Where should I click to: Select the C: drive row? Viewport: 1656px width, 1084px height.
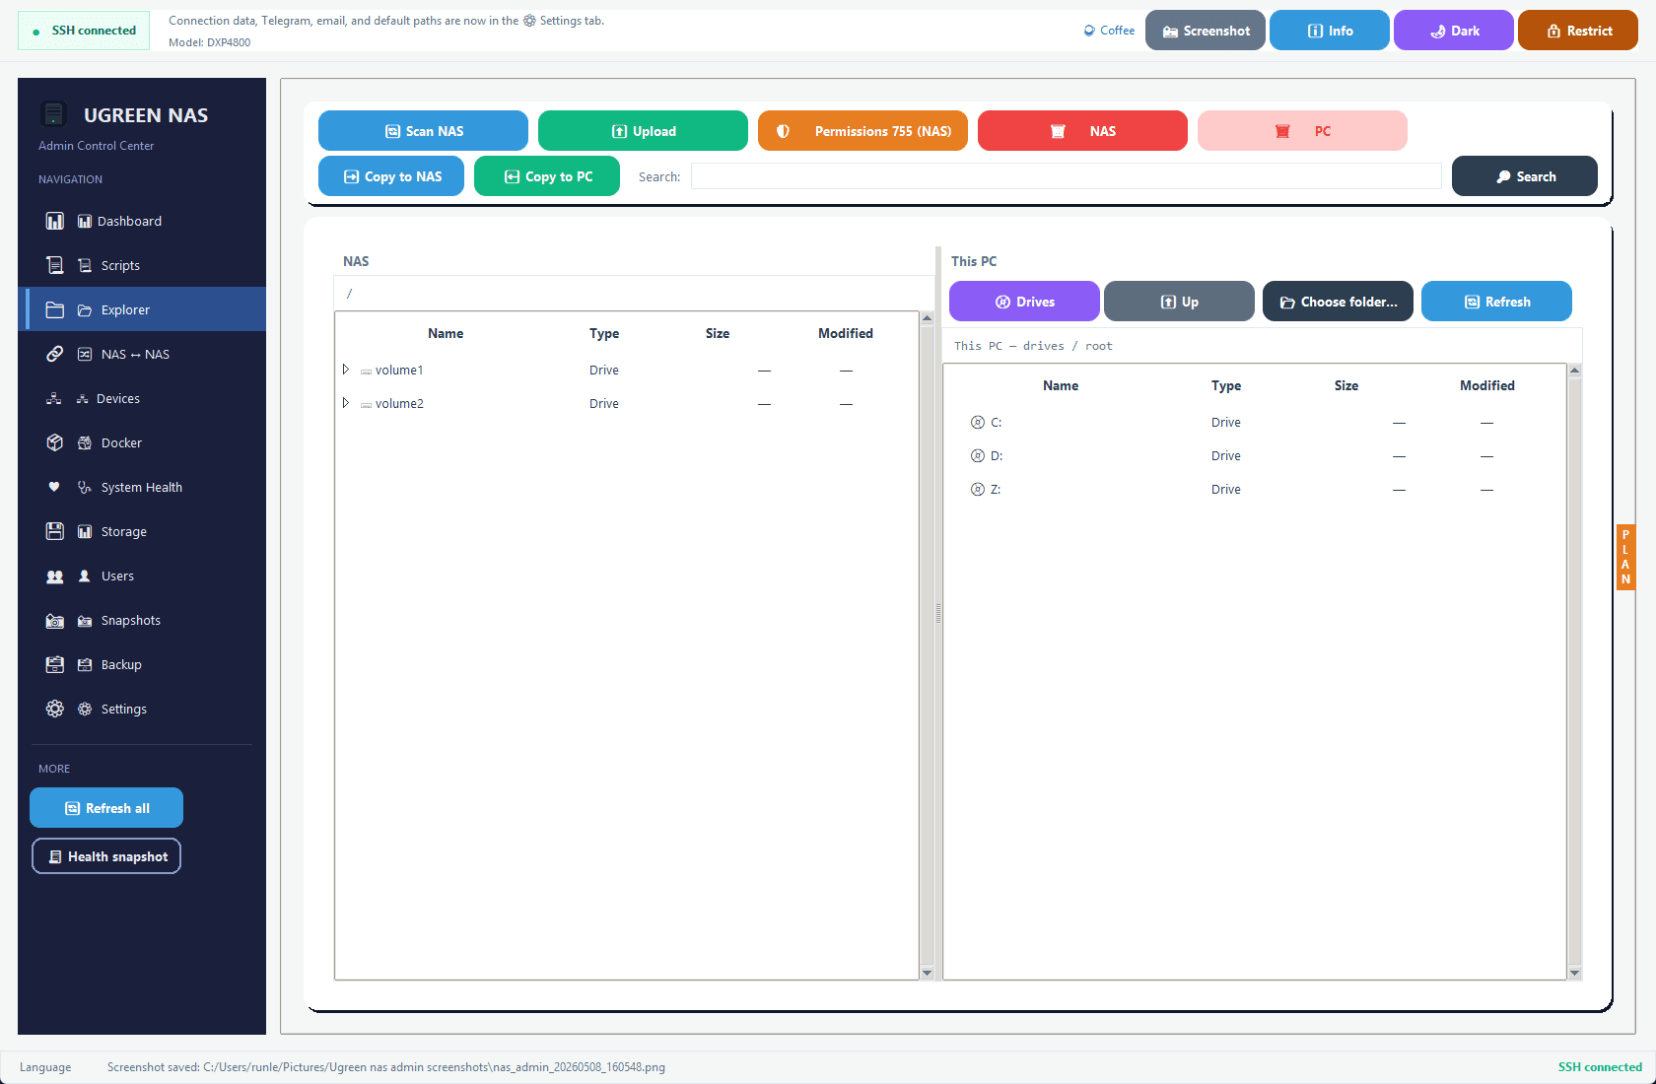(x=1255, y=423)
